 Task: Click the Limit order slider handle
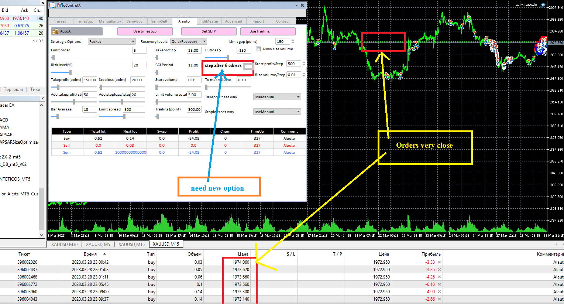54,58
